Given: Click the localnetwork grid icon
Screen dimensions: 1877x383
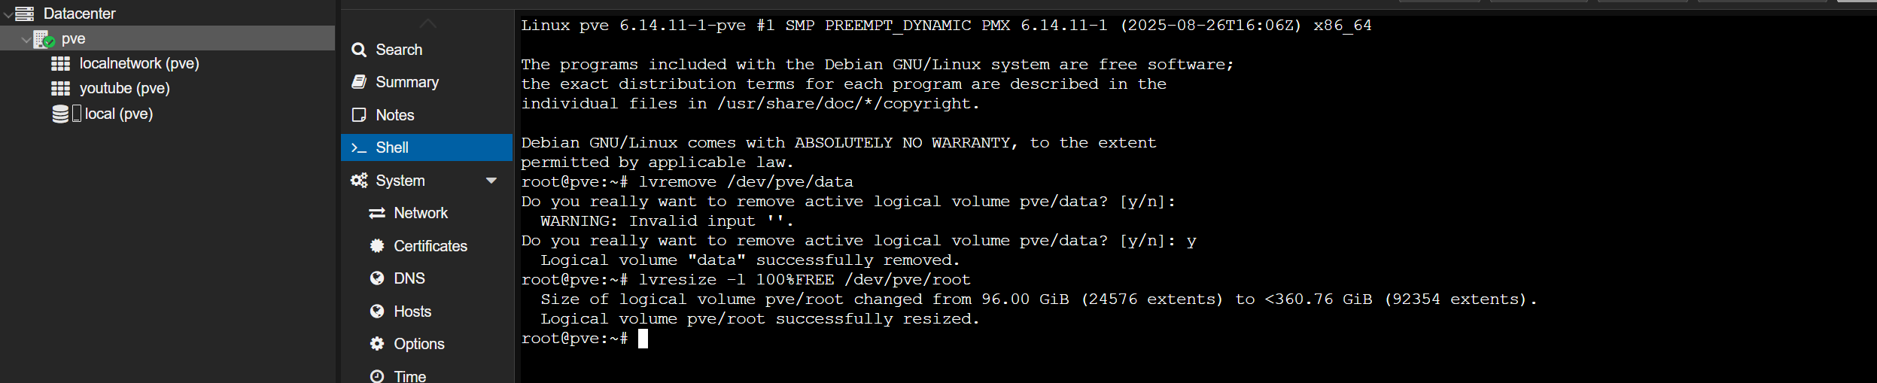Looking at the screenshot, I should point(60,64).
